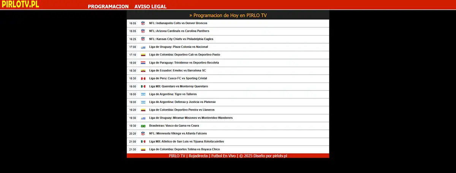Viewport: 456px width, 173px height.
Task: Click Colombia flag beside Pereira vs Llaneros
Action: pos(143,110)
